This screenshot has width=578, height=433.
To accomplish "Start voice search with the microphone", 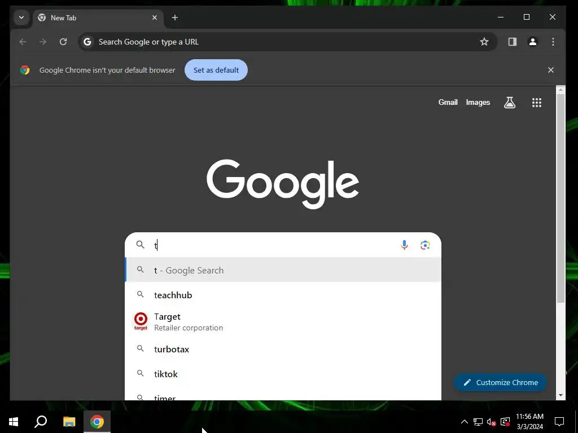I will coord(404,245).
